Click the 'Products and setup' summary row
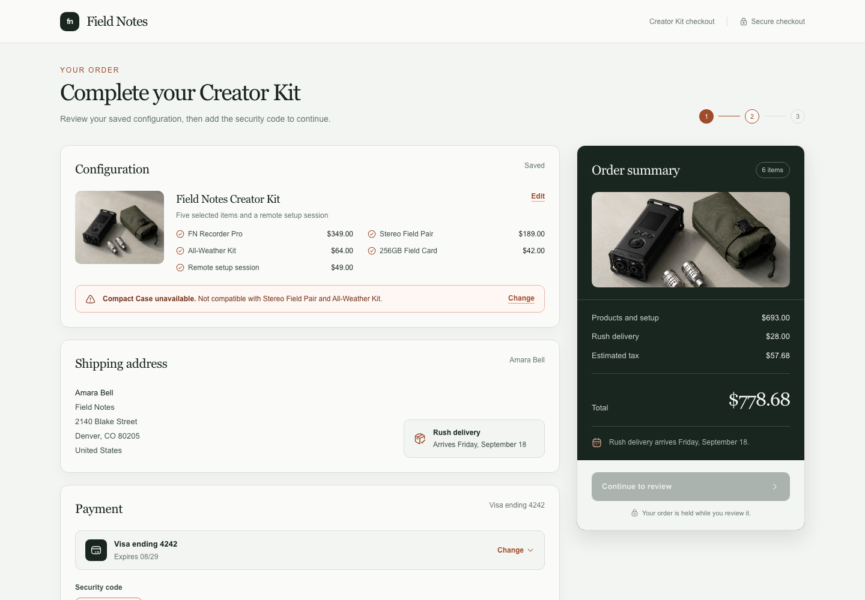The image size is (865, 600). [x=691, y=318]
